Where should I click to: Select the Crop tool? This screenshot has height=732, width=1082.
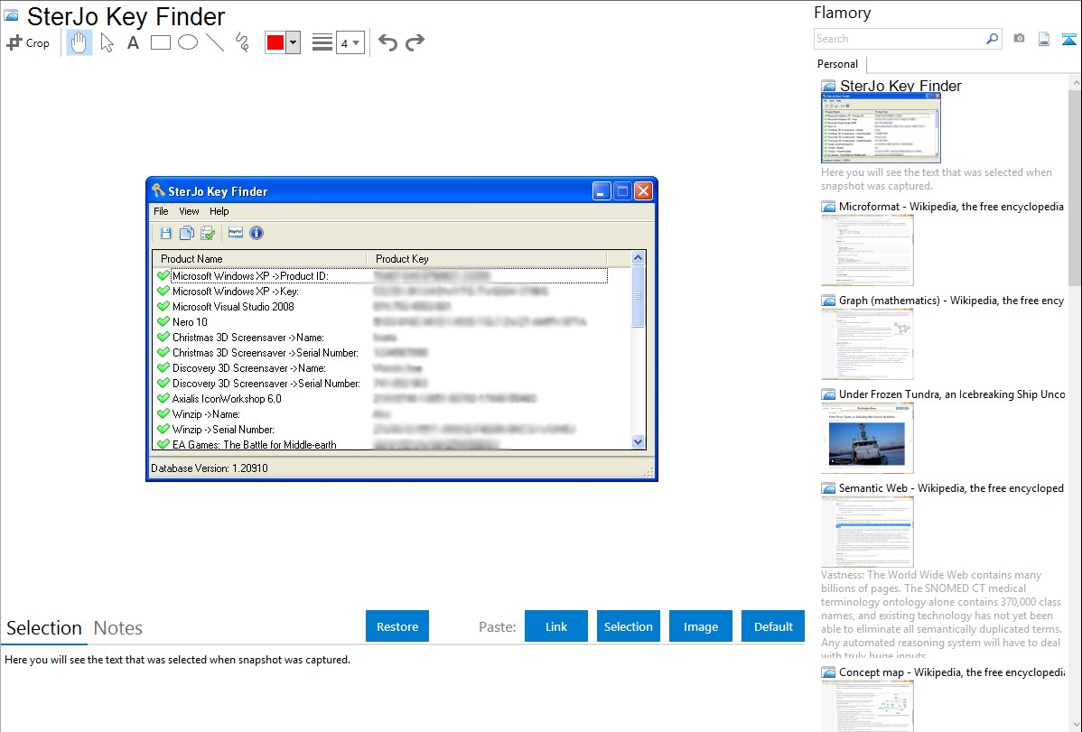pos(28,42)
